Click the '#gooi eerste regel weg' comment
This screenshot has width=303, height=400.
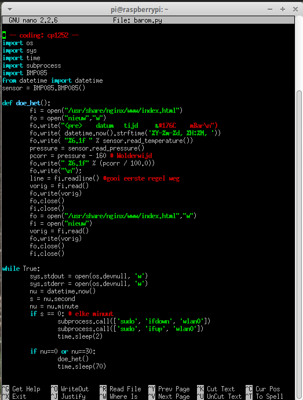141,178
